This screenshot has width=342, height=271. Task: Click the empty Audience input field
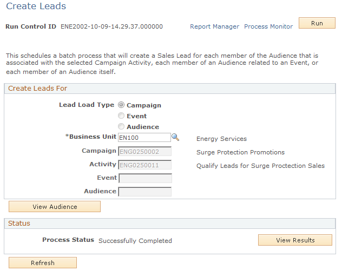(x=145, y=192)
